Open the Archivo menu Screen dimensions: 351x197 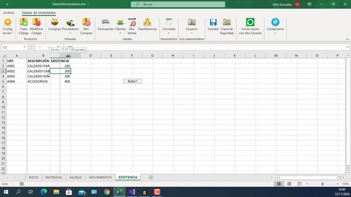tap(9, 13)
